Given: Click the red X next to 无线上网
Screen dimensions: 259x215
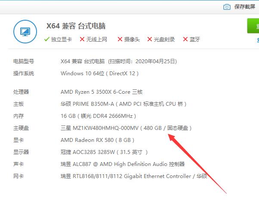Looking at the screenshot, I should click(x=82, y=39).
